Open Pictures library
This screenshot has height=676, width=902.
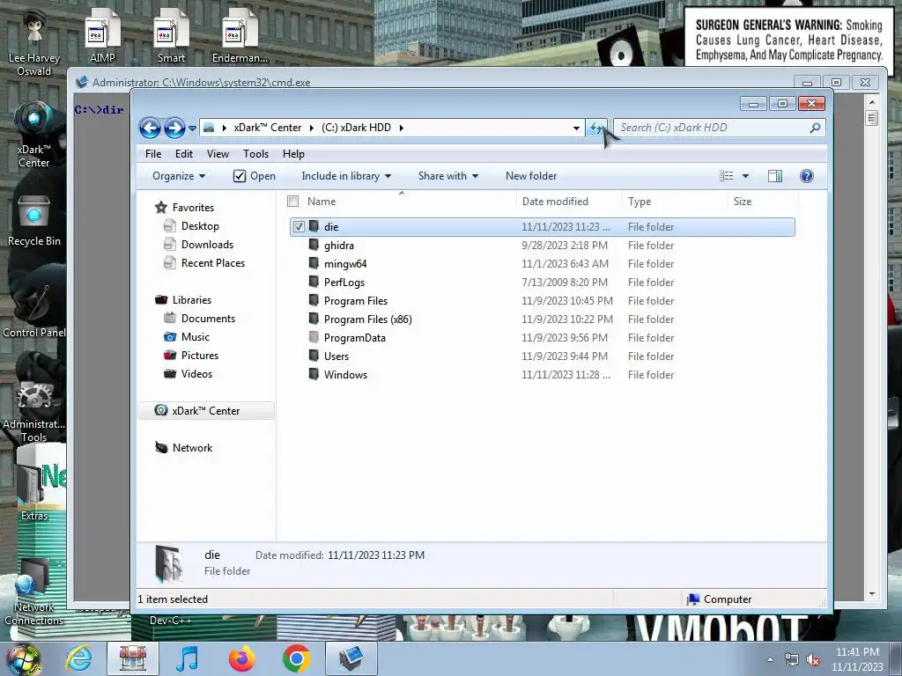coord(200,356)
